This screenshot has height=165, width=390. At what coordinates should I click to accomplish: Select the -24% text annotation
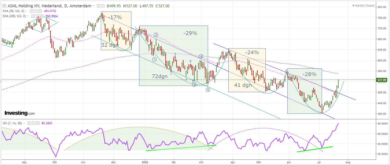click(252, 52)
